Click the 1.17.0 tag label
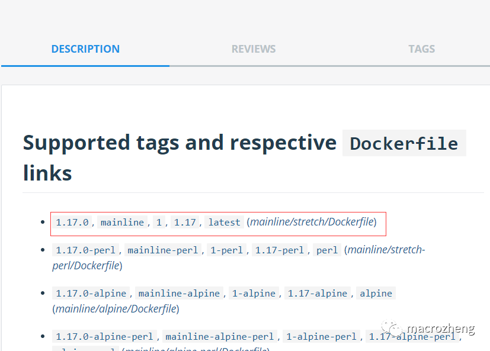 72,223
